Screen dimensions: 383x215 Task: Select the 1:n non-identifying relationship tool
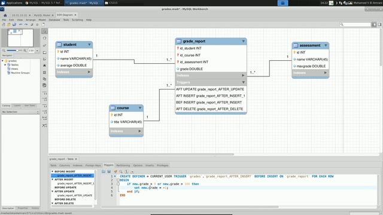pyautogui.click(x=45, y=99)
